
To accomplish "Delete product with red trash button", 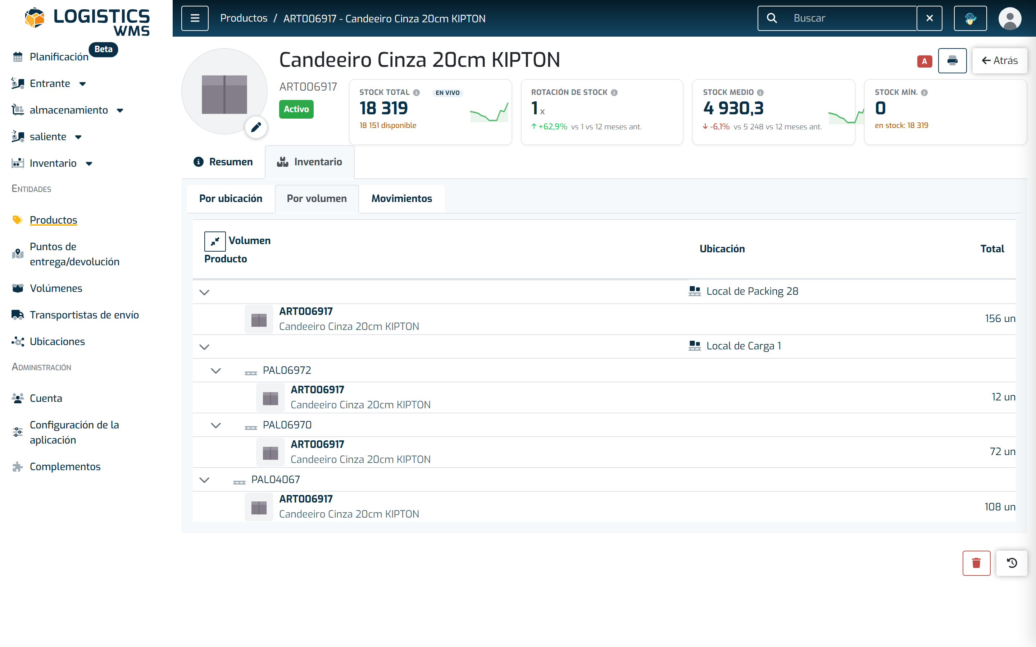I will click(x=976, y=563).
